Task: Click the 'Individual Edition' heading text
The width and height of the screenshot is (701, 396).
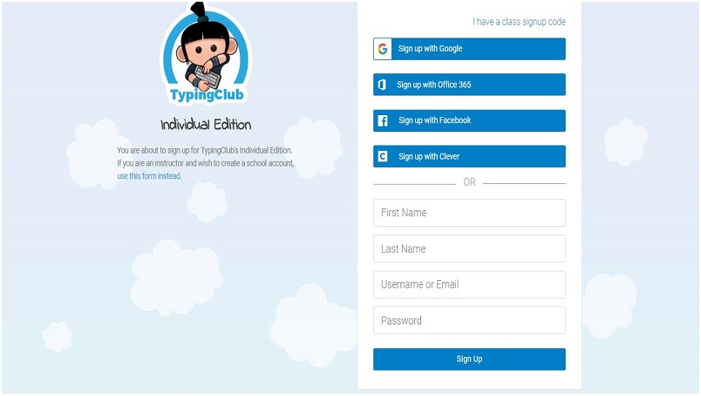Action: 206,125
